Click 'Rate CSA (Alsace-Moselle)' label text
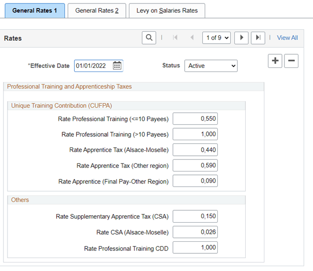Viewport: 313px width, 271px height. [132, 232]
